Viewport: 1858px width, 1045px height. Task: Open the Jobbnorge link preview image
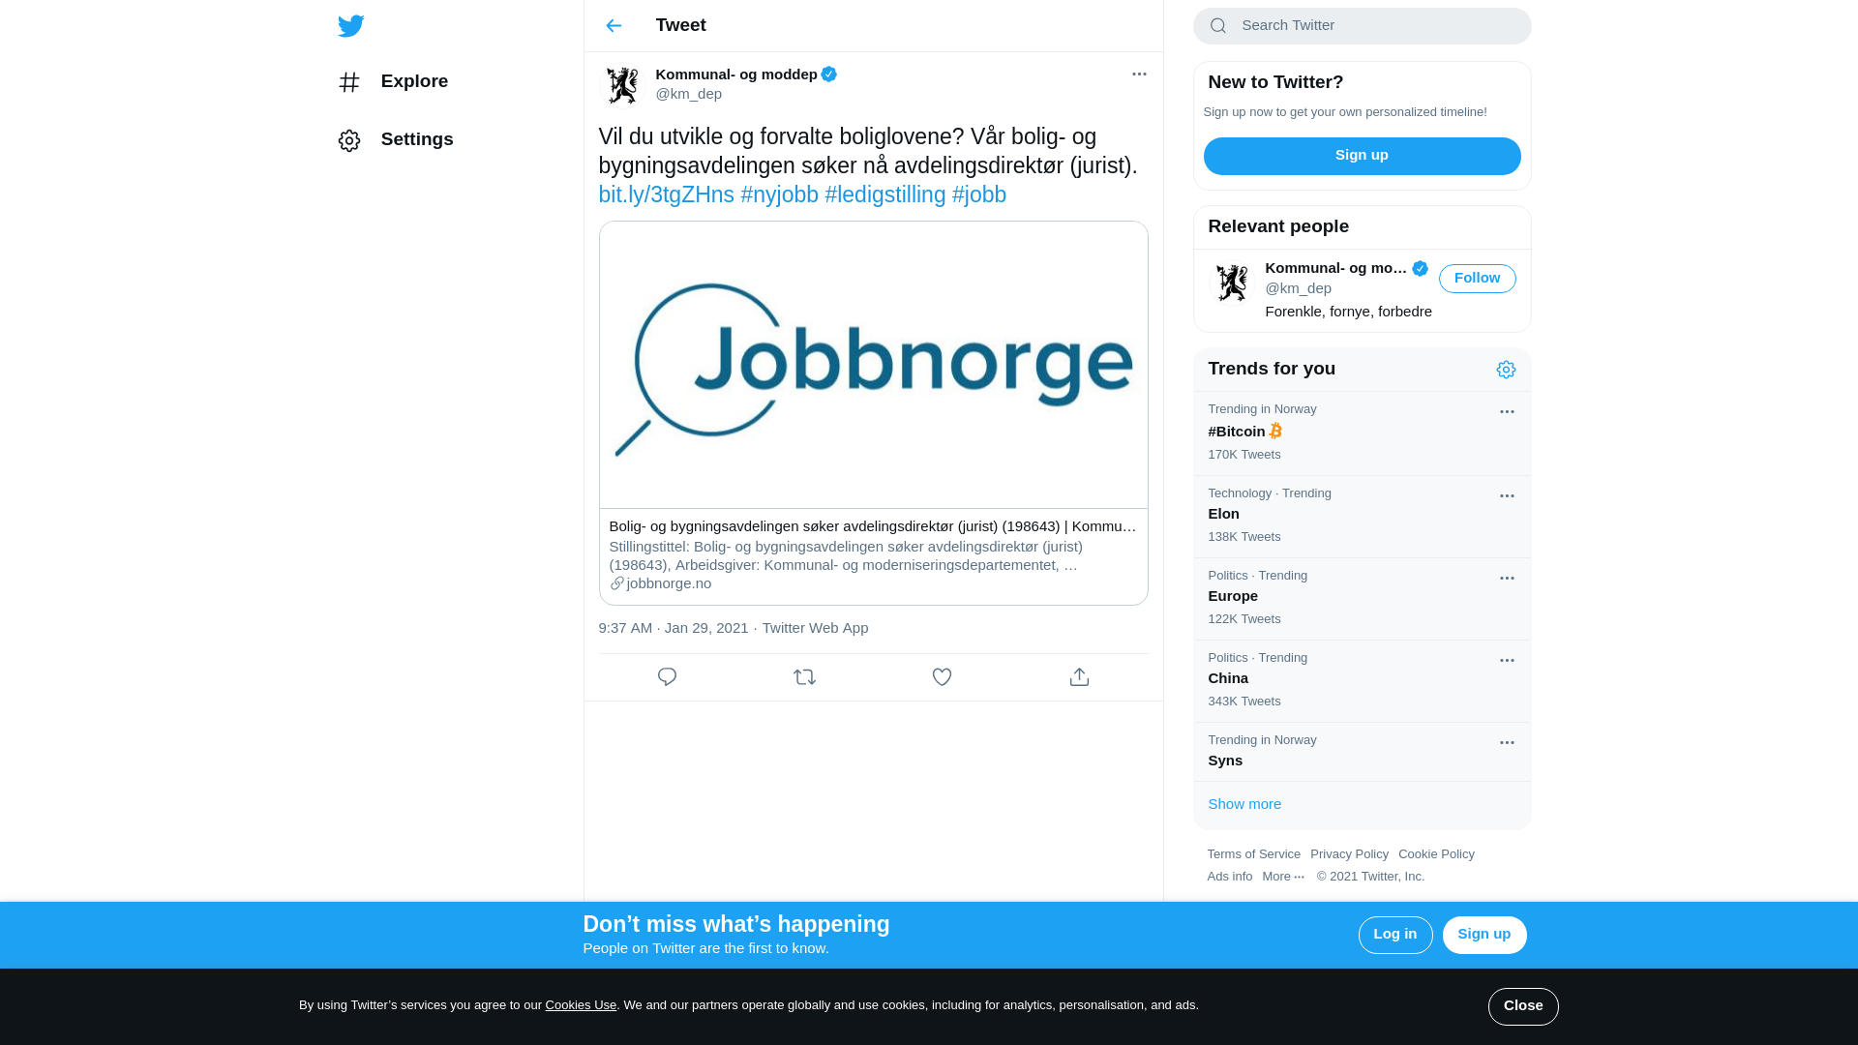873,365
